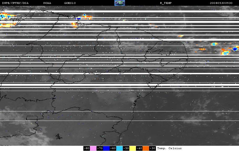Click the dark blue cold cloud cell at right edge
This screenshot has height=151, width=239.
(235, 49)
